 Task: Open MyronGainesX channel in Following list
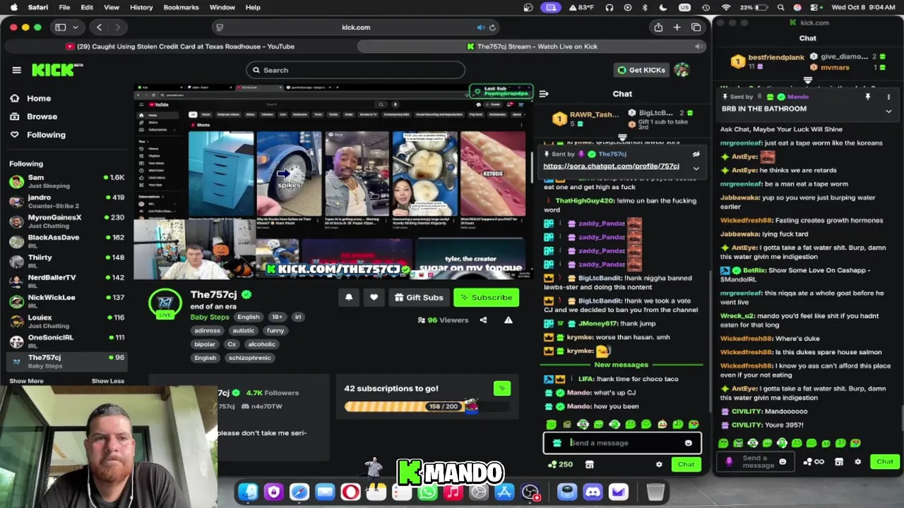[66, 222]
